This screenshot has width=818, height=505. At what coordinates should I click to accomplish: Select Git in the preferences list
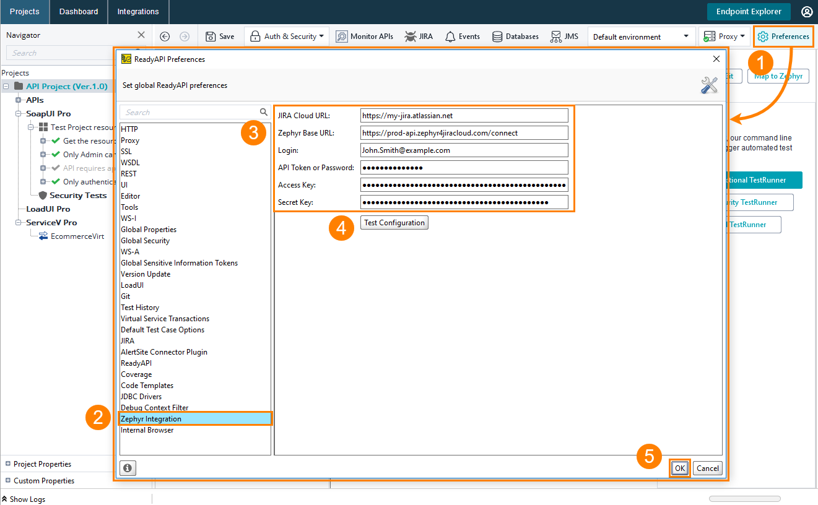pyautogui.click(x=126, y=296)
